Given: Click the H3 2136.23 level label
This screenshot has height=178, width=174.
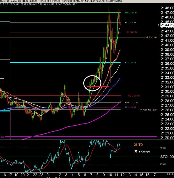Looking at the screenshot, I should point(130,62).
